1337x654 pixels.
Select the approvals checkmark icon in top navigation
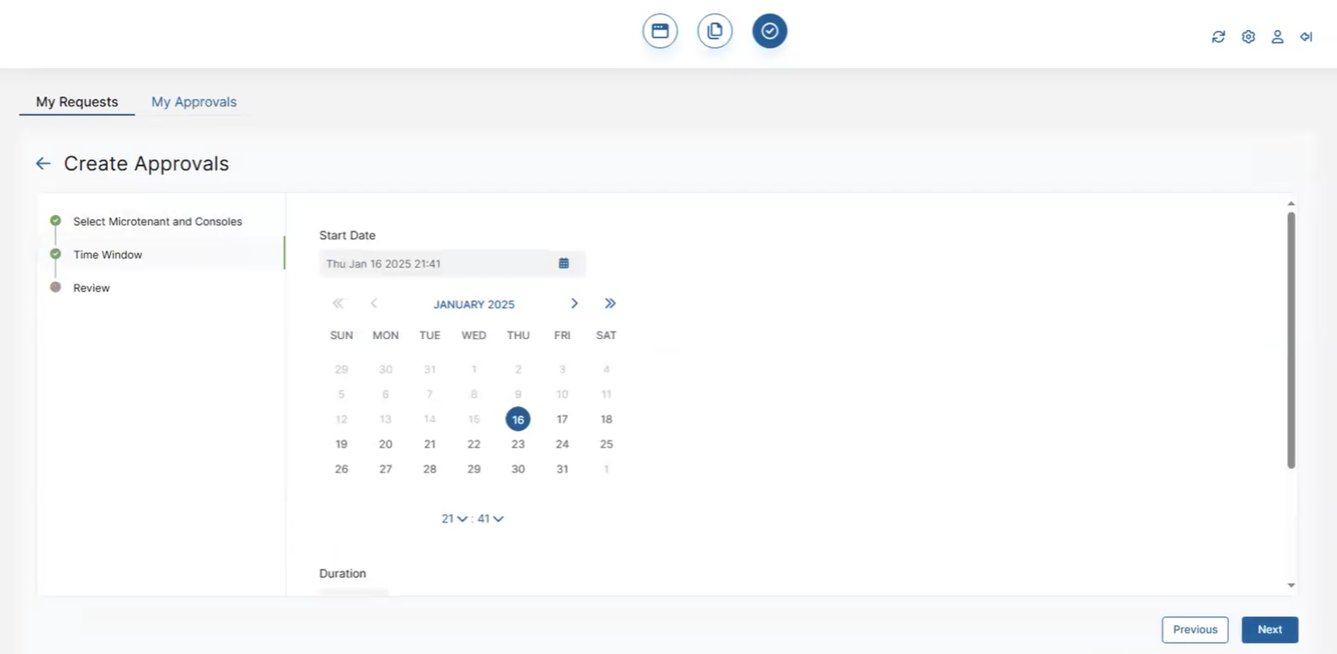click(x=770, y=31)
